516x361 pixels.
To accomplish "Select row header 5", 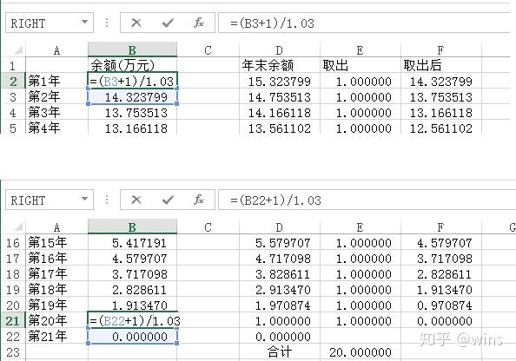I will 13,128.
